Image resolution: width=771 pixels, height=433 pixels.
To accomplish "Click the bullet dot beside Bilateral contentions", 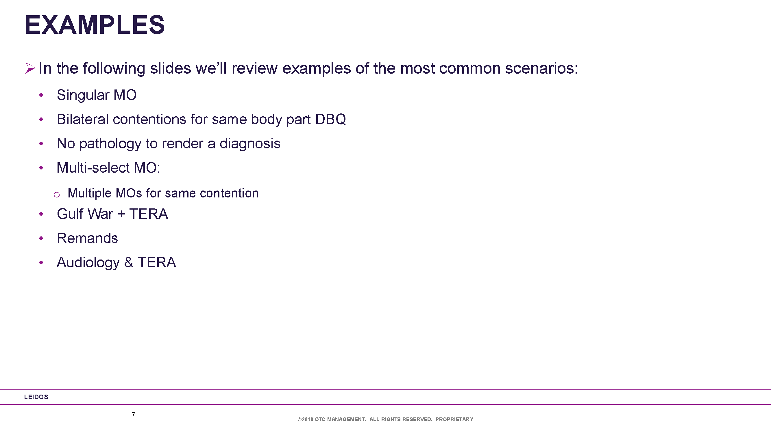I will pos(41,120).
